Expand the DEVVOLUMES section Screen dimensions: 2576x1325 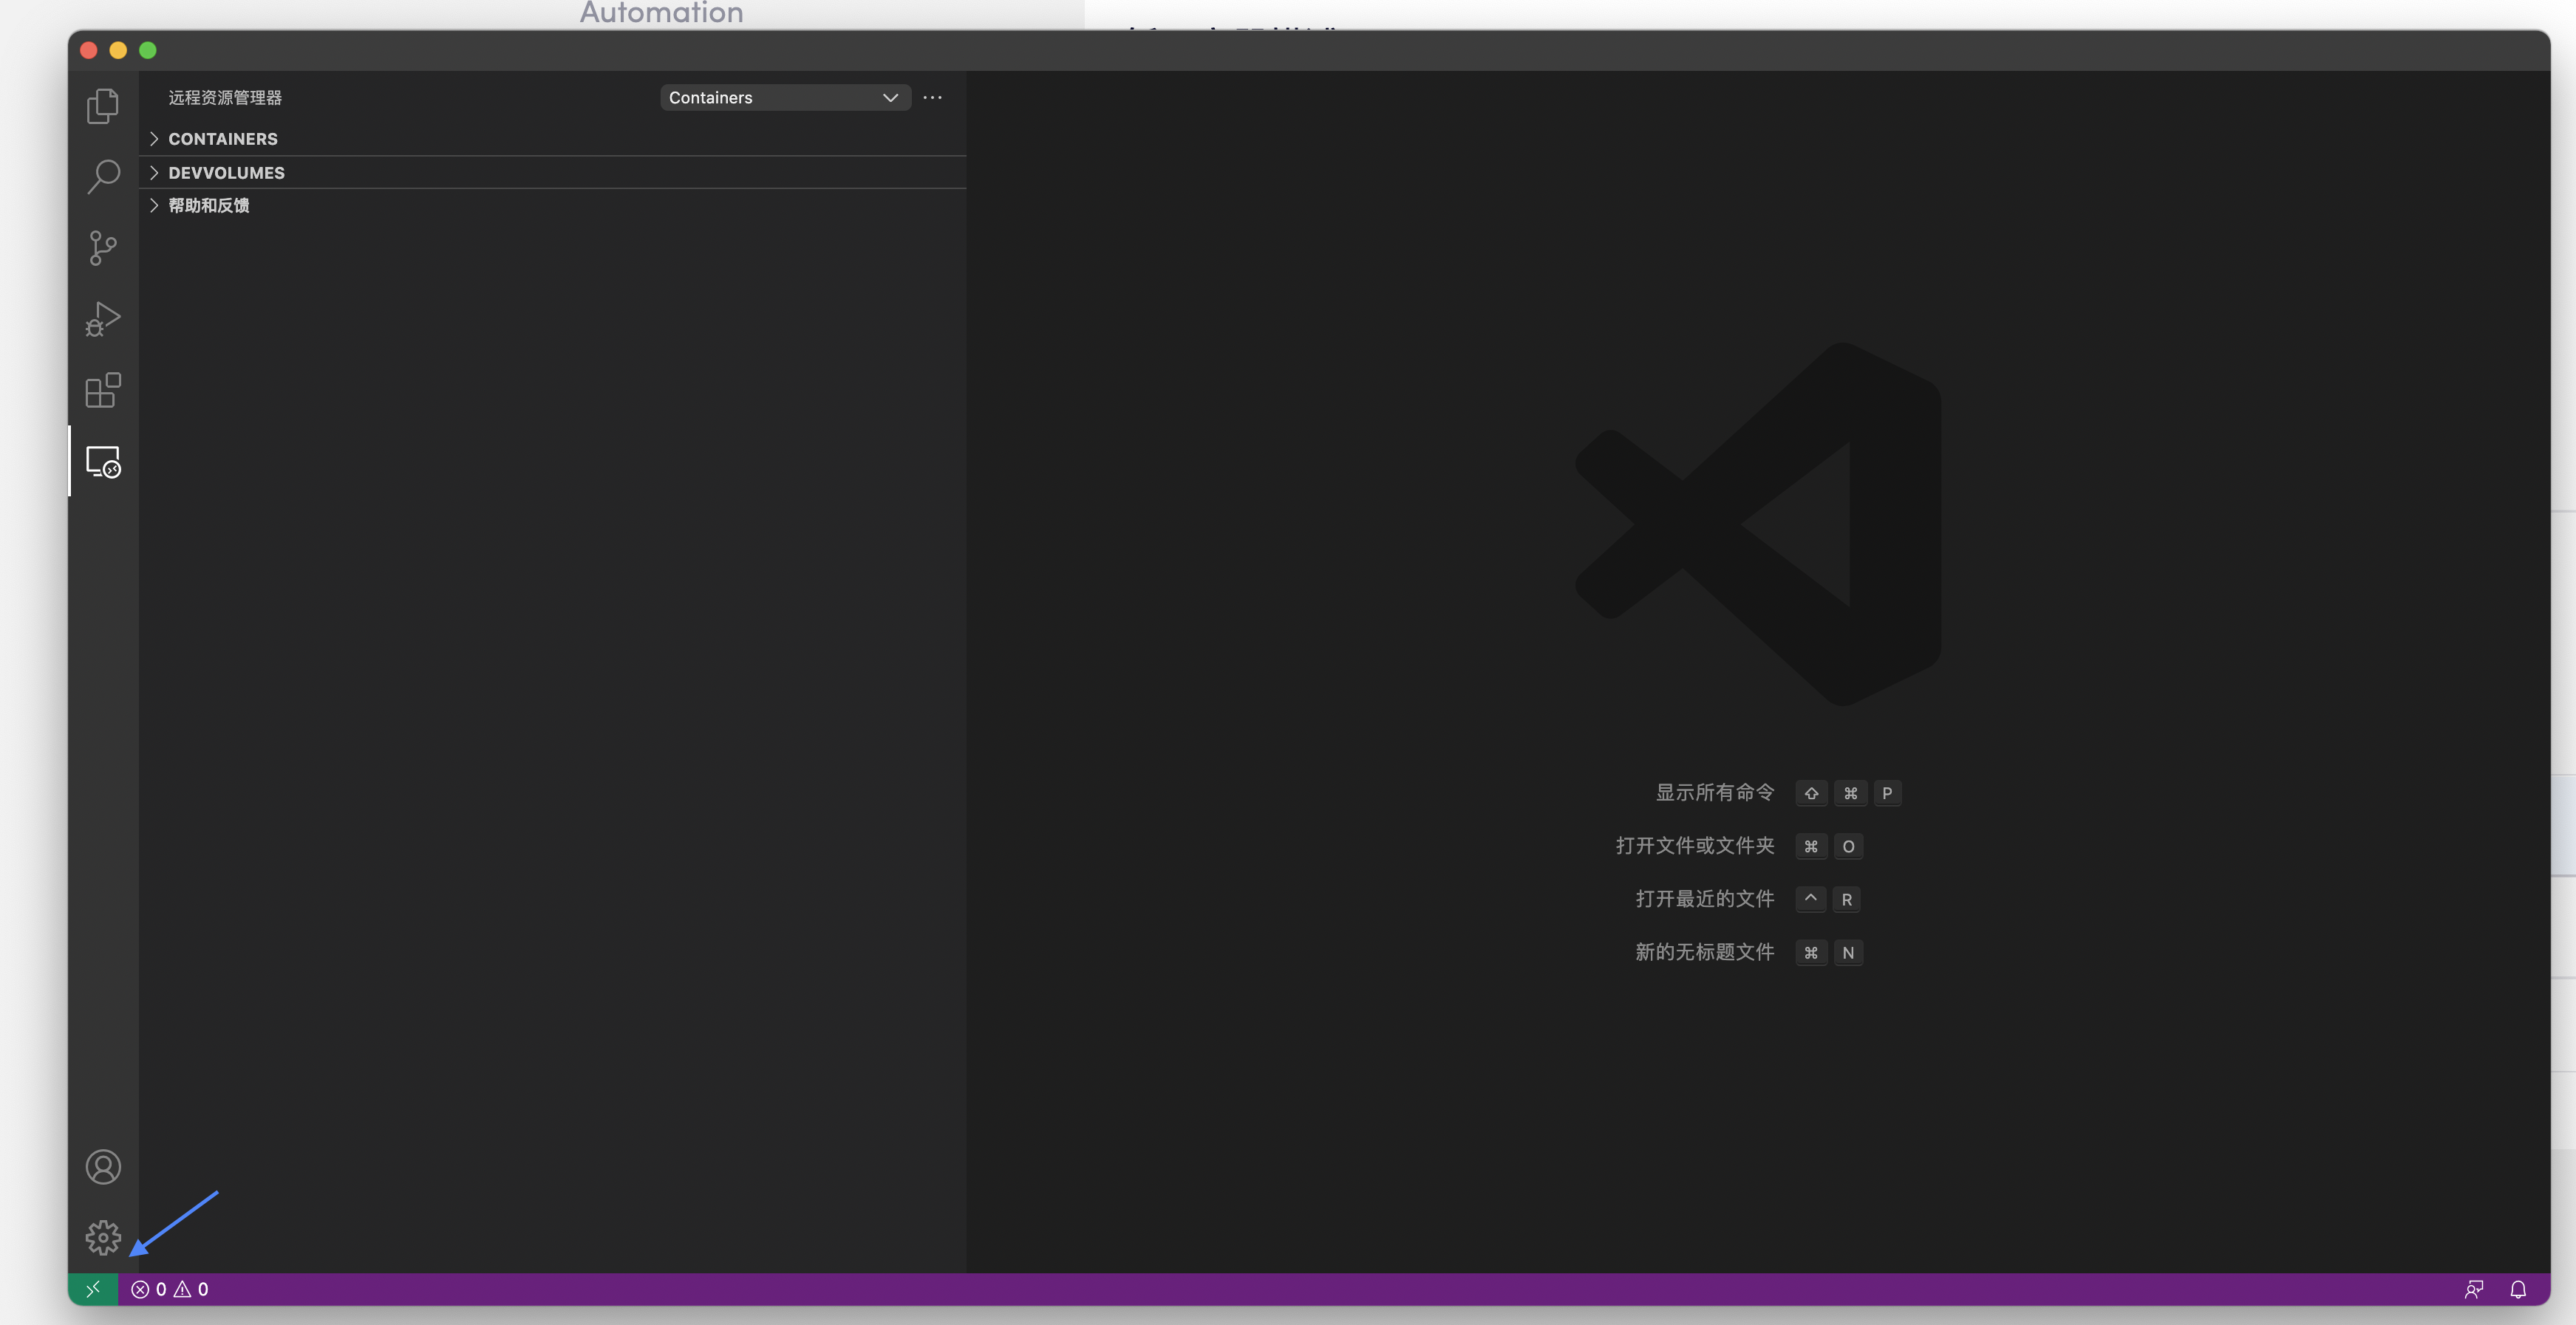[226, 173]
